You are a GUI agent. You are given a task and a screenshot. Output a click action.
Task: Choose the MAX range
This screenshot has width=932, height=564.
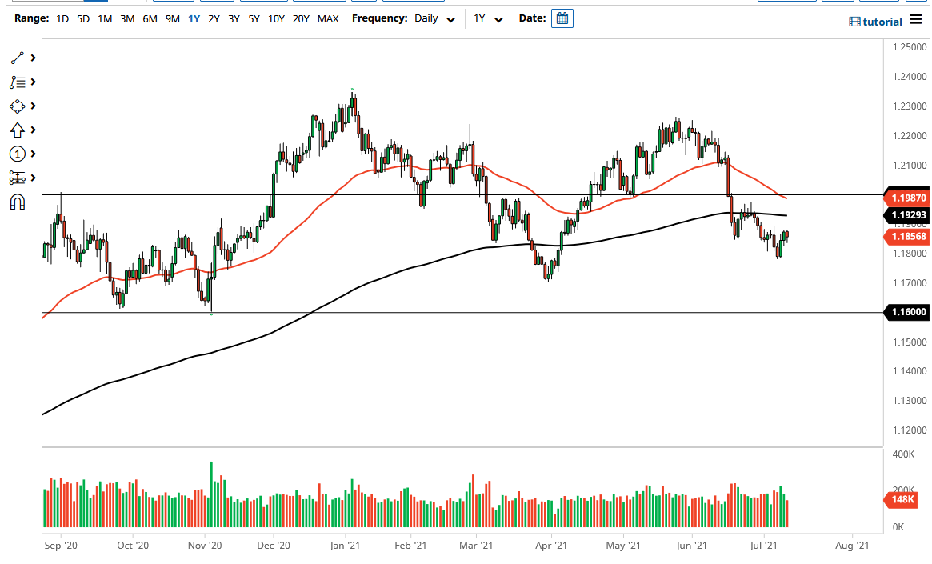click(328, 18)
